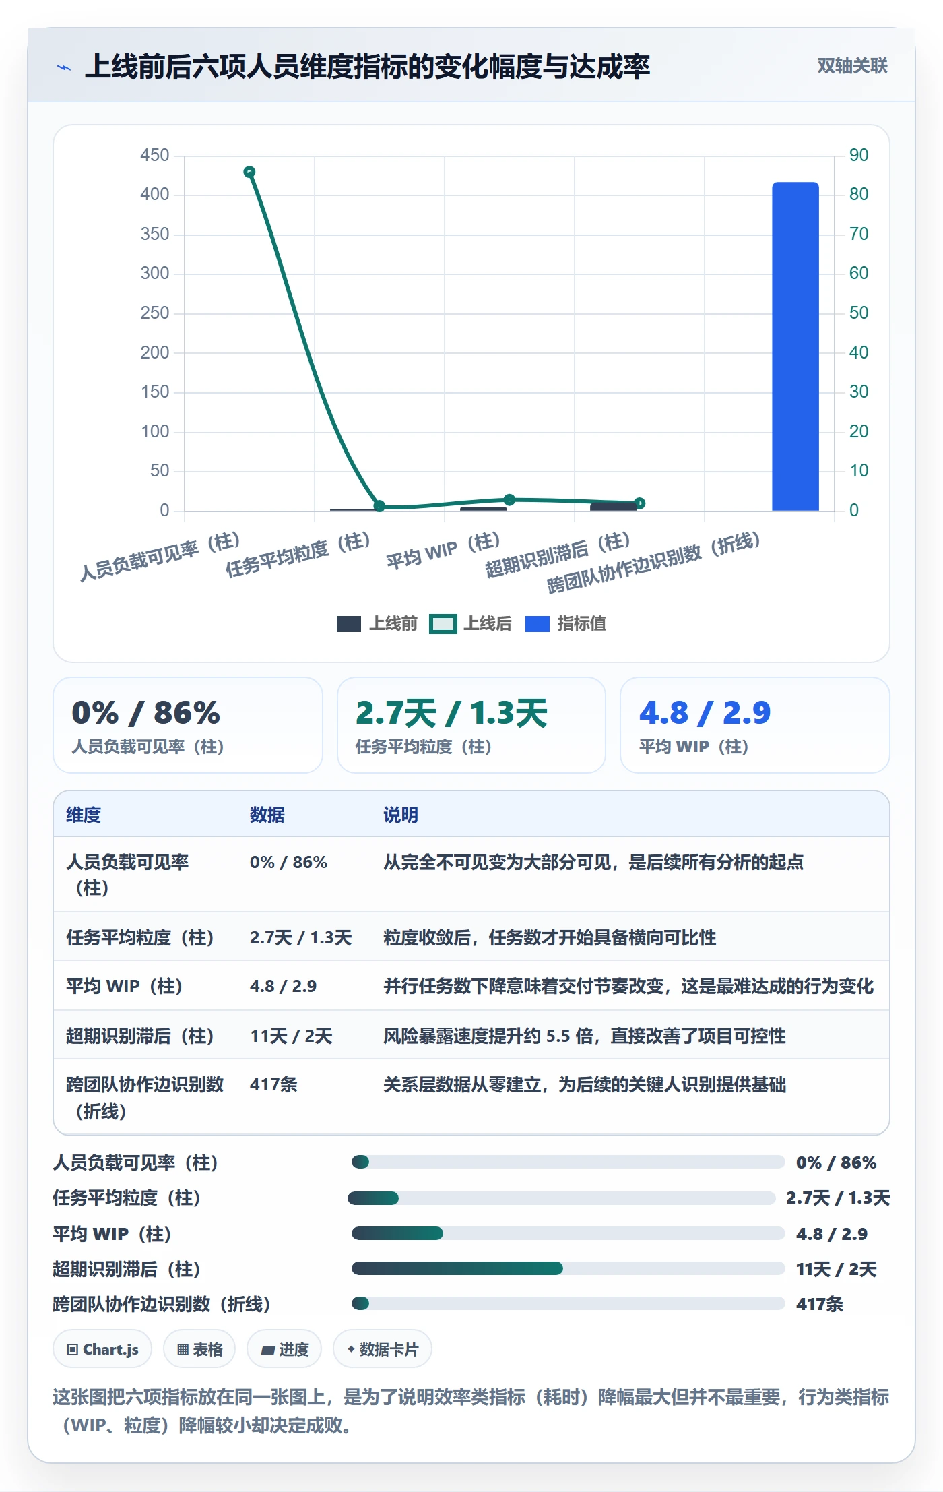The image size is (943, 1492).
Task: Click description 粒度收敛后，任务数才开始具备横向可比性
Action: pos(550,937)
